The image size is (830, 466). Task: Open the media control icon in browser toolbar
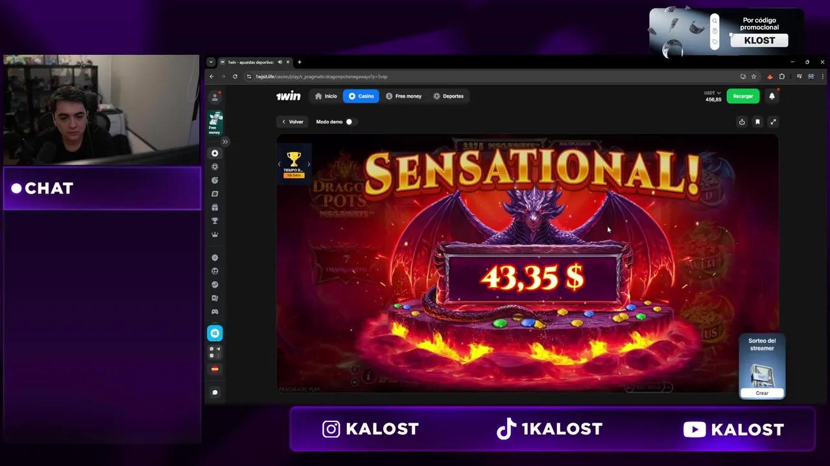(800, 76)
